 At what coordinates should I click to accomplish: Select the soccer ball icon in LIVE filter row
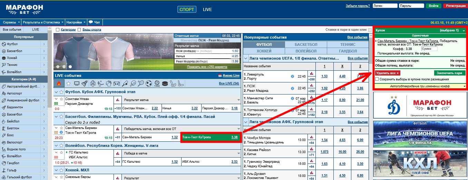pos(149,83)
